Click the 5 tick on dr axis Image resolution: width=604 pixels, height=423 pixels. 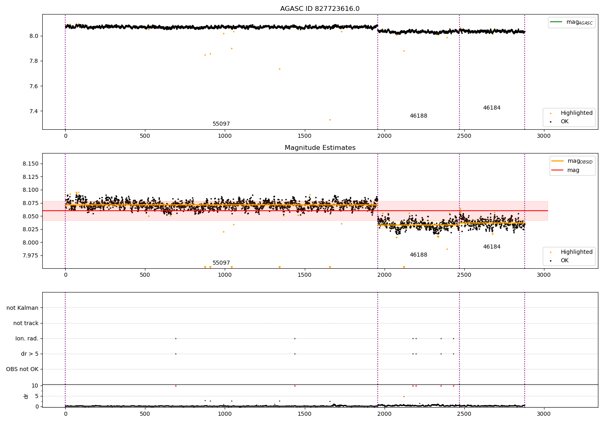point(37,396)
